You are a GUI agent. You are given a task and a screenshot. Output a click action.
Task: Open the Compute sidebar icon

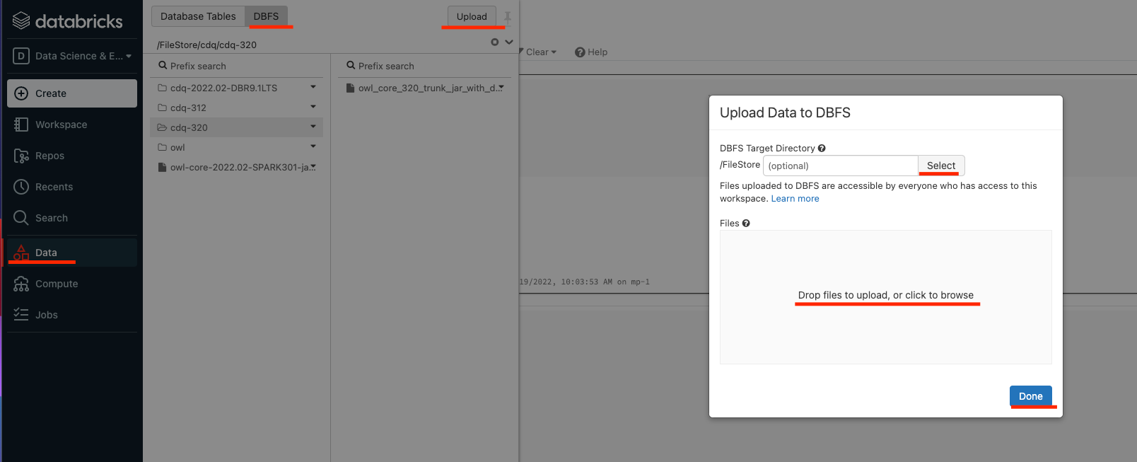pos(21,284)
